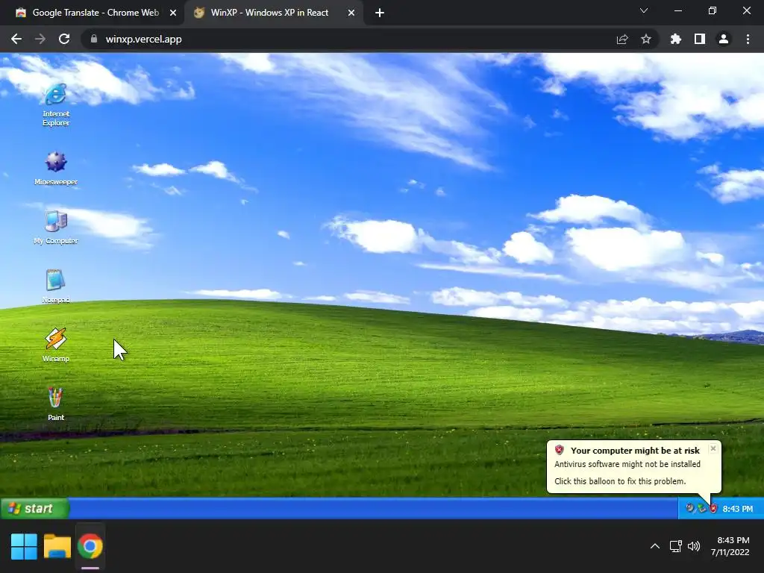Go forward in browser history
Viewport: 764px width, 573px height.
click(x=40, y=39)
